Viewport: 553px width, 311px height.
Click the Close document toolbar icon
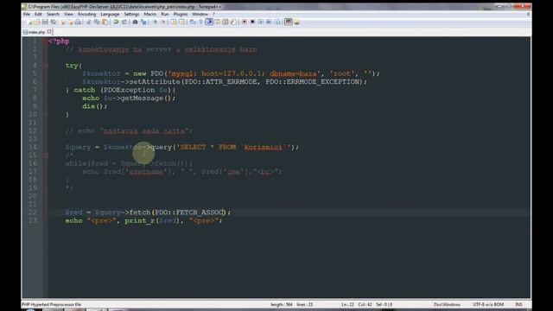[62, 22]
